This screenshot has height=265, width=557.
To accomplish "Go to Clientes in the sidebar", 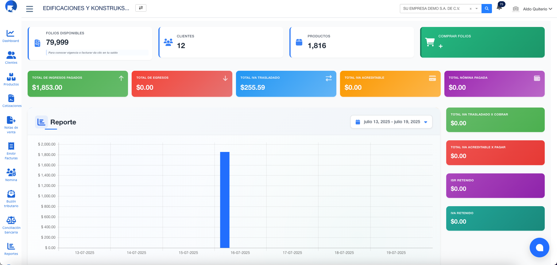I will pos(11,57).
